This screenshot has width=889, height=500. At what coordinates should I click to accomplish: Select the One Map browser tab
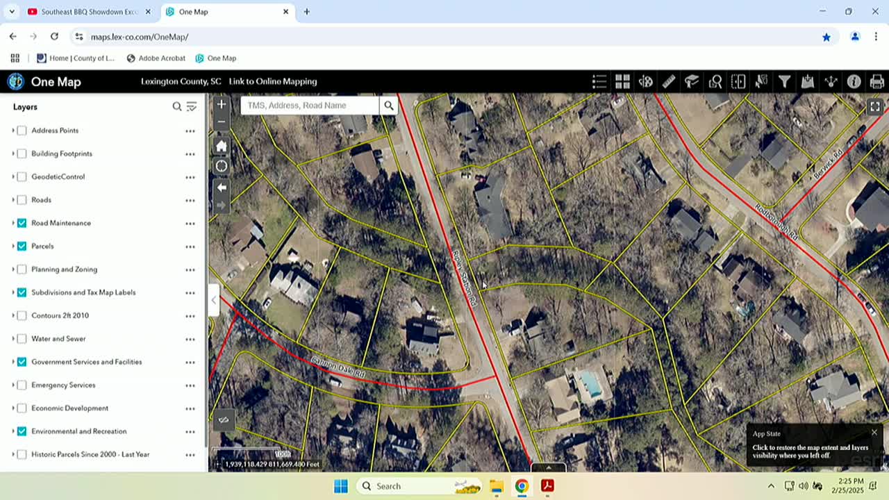pos(227,12)
